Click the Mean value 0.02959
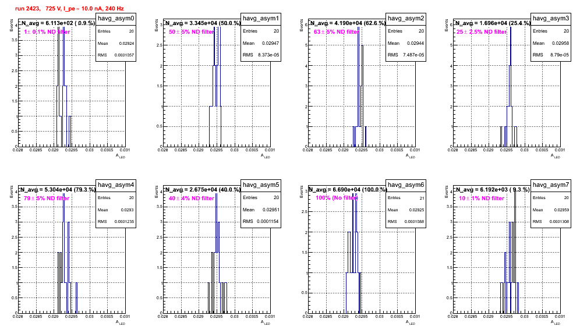The image size is (580, 333). tap(561, 210)
